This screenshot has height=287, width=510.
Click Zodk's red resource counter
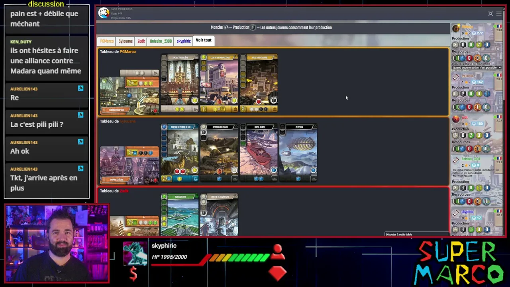pos(469,149)
